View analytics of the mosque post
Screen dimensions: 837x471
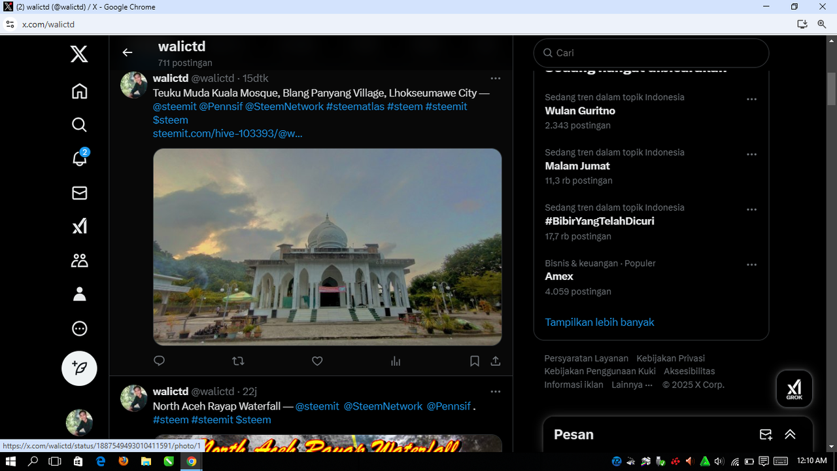pos(396,361)
